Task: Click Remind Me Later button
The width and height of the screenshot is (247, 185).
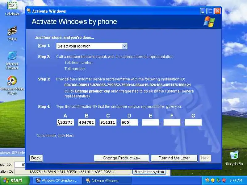Action: pos(174,158)
